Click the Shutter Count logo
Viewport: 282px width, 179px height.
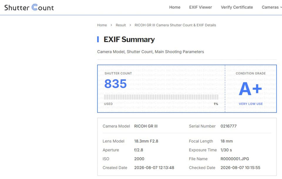coord(29,7)
